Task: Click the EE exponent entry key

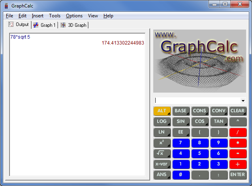Action: click(x=181, y=132)
